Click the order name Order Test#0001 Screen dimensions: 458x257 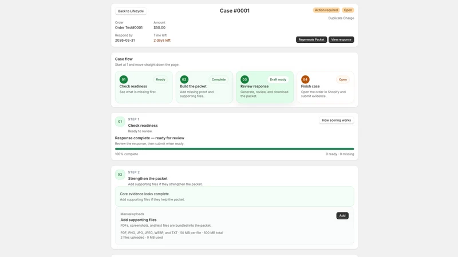click(129, 27)
